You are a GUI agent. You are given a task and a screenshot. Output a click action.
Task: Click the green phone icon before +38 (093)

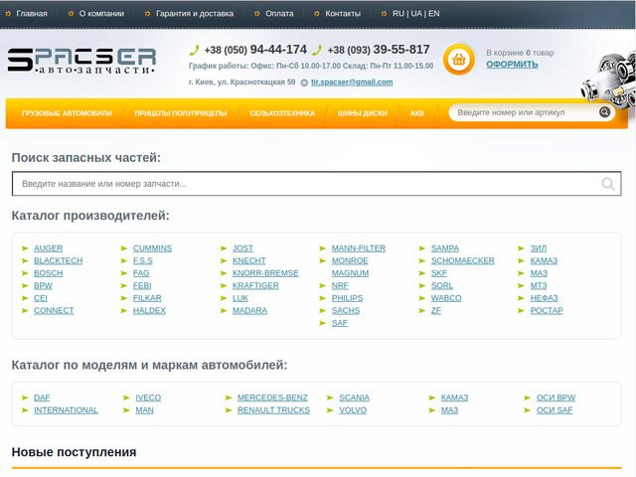pos(317,51)
